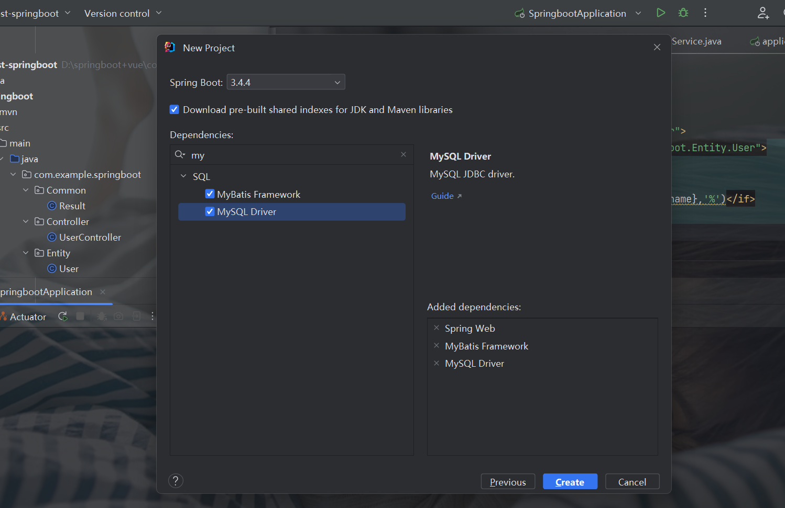Image resolution: width=785 pixels, height=508 pixels.
Task: Open Result class in the project tree
Action: tap(72, 206)
